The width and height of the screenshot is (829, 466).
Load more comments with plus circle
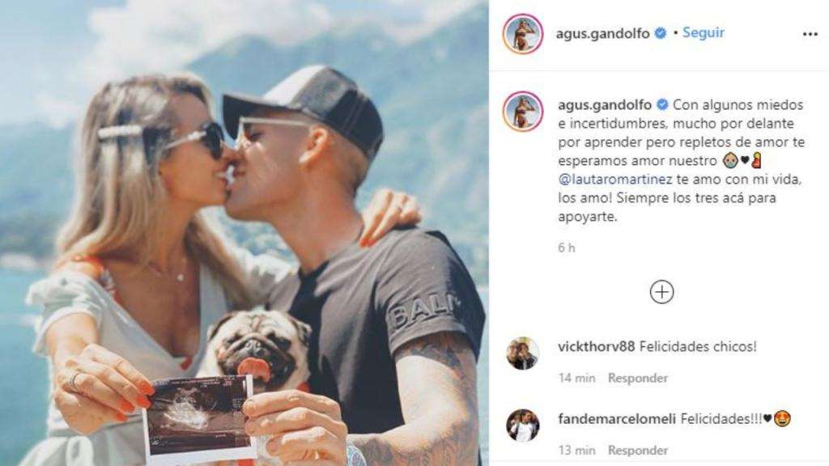coord(661,292)
